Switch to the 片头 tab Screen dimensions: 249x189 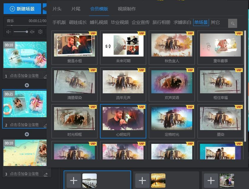(57, 9)
